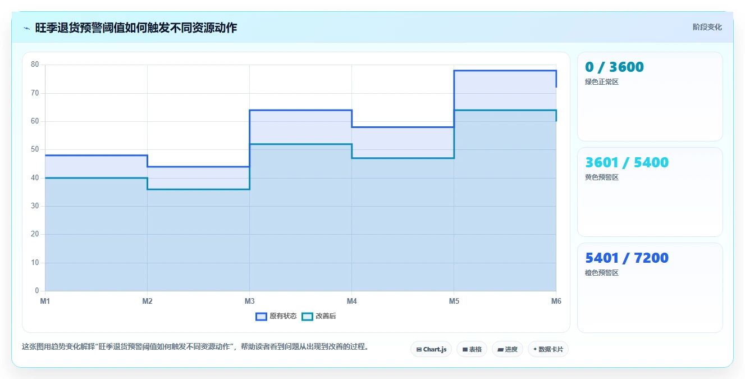This screenshot has height=379, width=745.
Task: Click the Chart.js tag chip
Action: pyautogui.click(x=431, y=349)
